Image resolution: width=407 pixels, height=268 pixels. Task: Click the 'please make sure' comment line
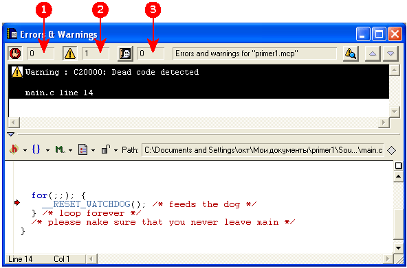(164, 222)
